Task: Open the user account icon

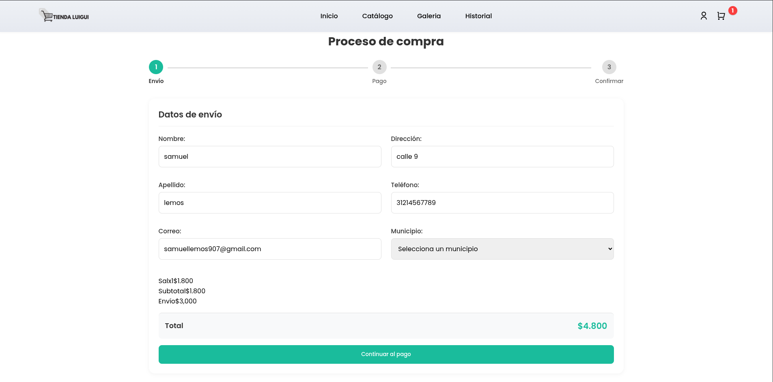Action: [x=704, y=16]
